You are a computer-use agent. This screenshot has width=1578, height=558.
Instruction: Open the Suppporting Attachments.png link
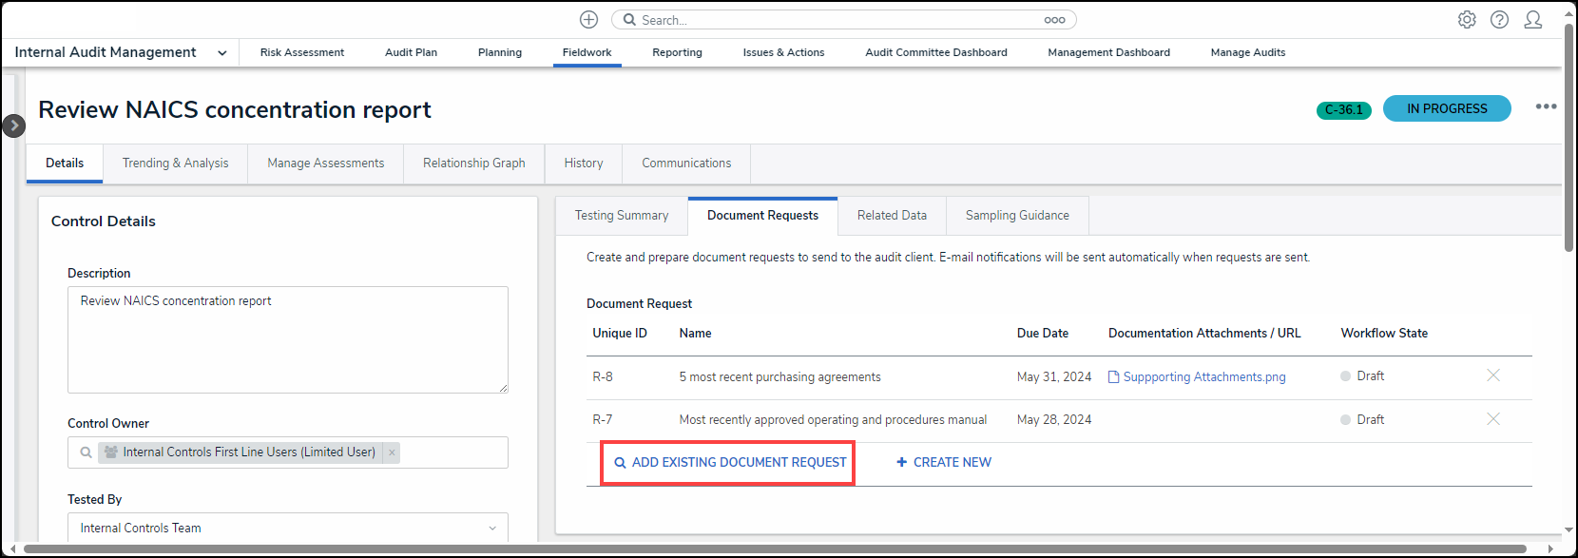(x=1203, y=377)
